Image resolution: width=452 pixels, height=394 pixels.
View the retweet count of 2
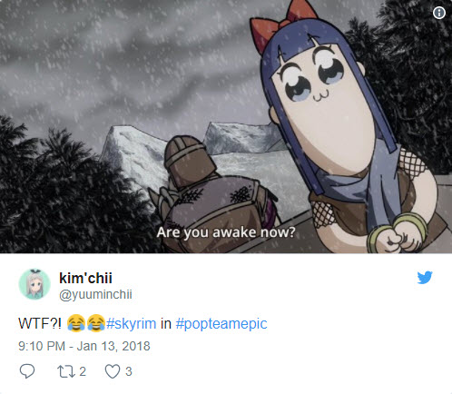pyautogui.click(x=83, y=371)
